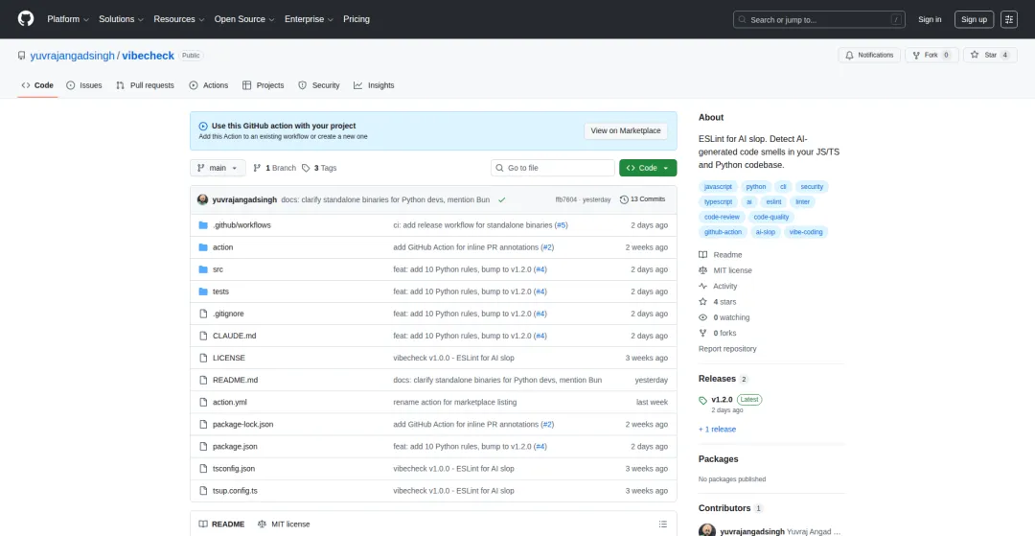This screenshot has width=1035, height=536.
Task: Open the tsconfig.json file
Action: [x=234, y=469]
